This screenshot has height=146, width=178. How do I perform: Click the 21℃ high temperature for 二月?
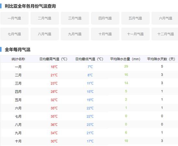[54, 75]
